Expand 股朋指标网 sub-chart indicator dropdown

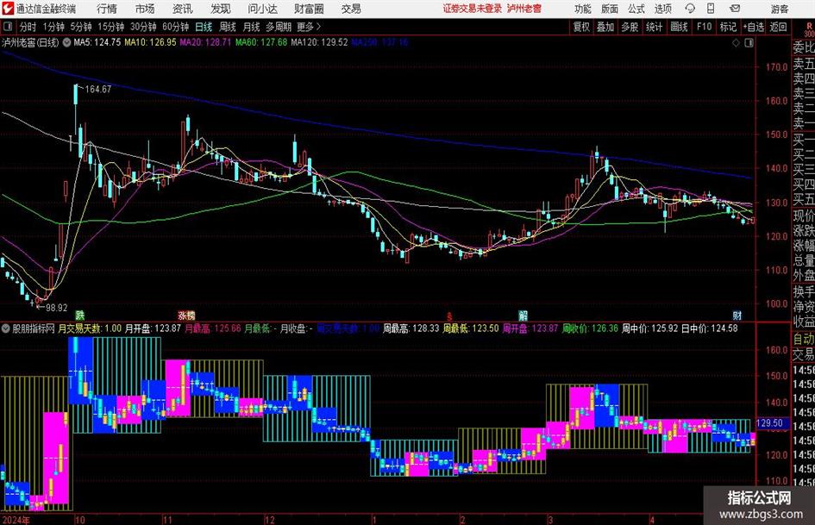pyautogui.click(x=6, y=328)
